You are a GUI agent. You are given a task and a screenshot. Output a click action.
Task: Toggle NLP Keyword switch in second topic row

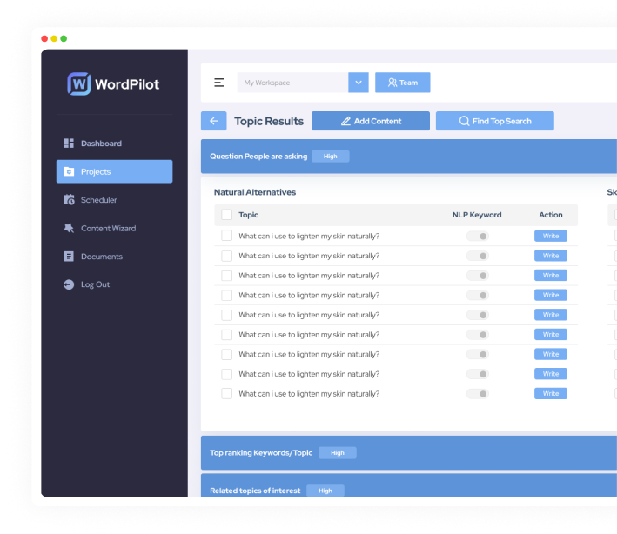click(x=477, y=256)
